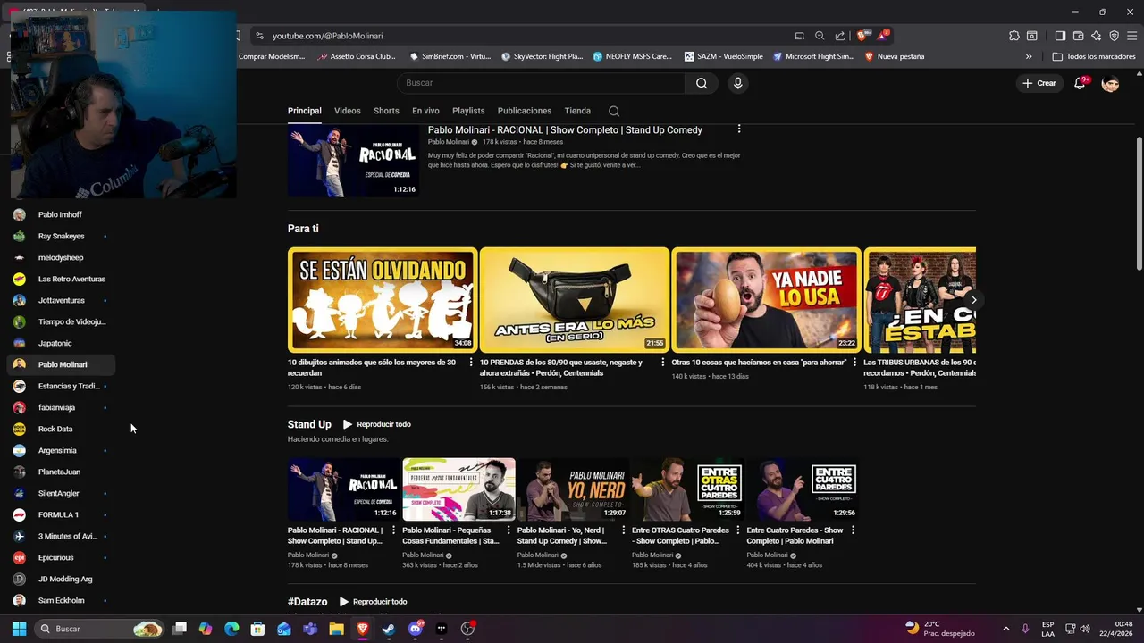1144x643 pixels.
Task: Open YouTube notifications bell
Action: point(1081,83)
